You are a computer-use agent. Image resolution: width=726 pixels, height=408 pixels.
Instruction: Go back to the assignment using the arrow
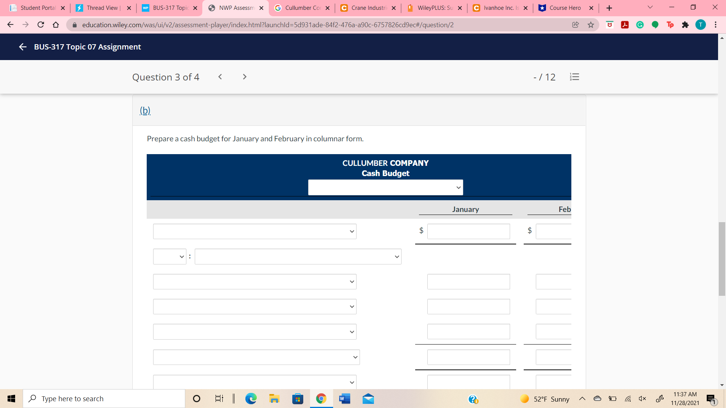(23, 47)
